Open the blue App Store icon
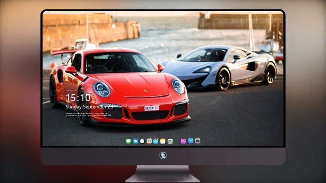Screen dimensions: 326x183 tap(191, 141)
